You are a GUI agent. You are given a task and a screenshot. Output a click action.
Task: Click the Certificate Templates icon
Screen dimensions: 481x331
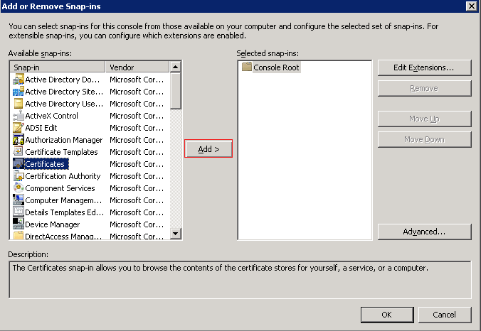pyautogui.click(x=18, y=151)
